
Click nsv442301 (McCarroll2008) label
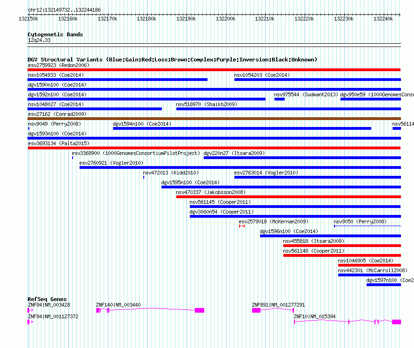373,270
